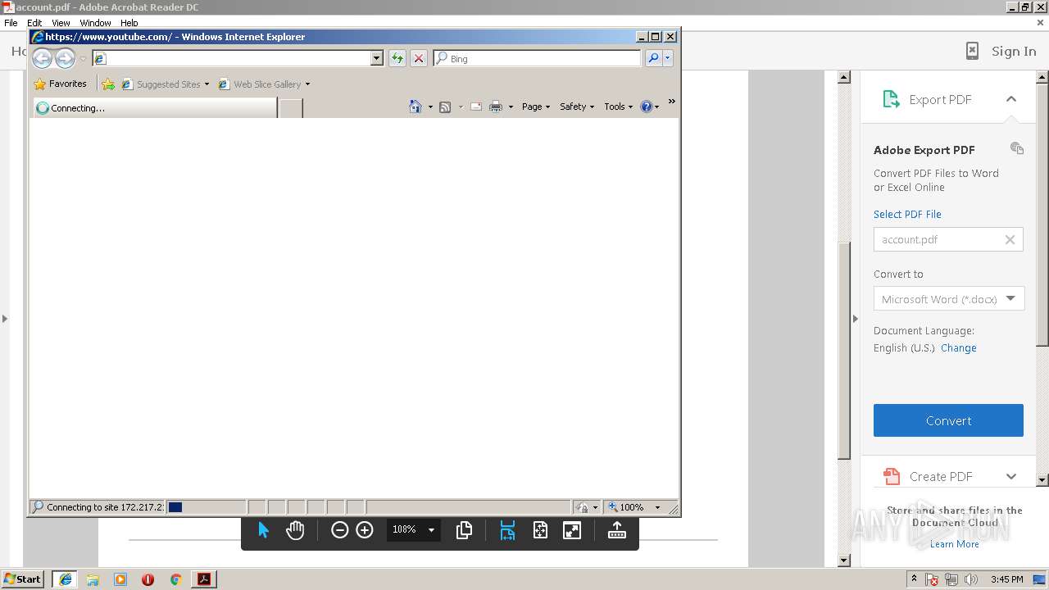The height and width of the screenshot is (590, 1049).
Task: Open the IE status bar zoom level dropdown
Action: pos(657,507)
